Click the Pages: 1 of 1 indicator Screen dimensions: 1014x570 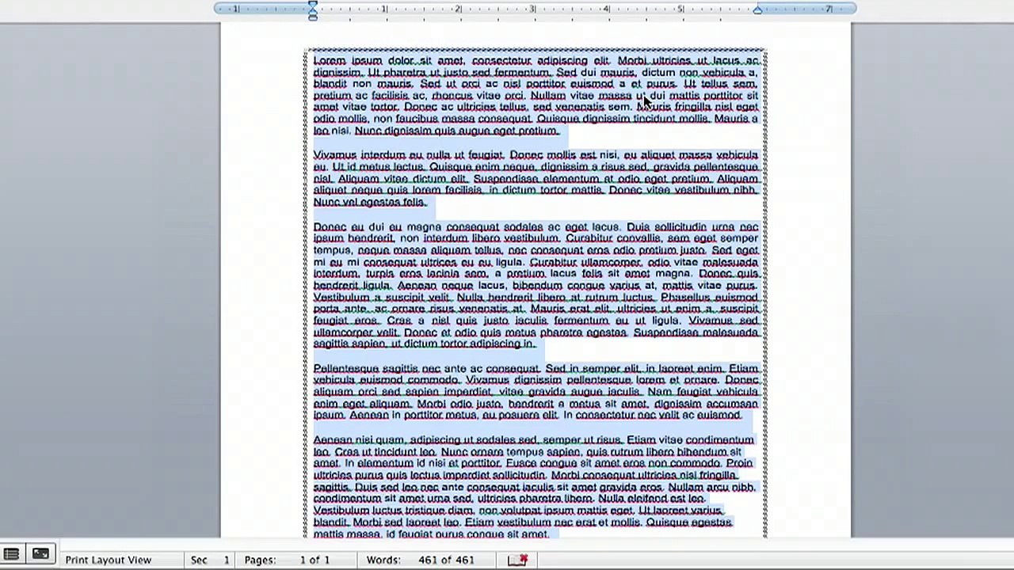tap(287, 560)
